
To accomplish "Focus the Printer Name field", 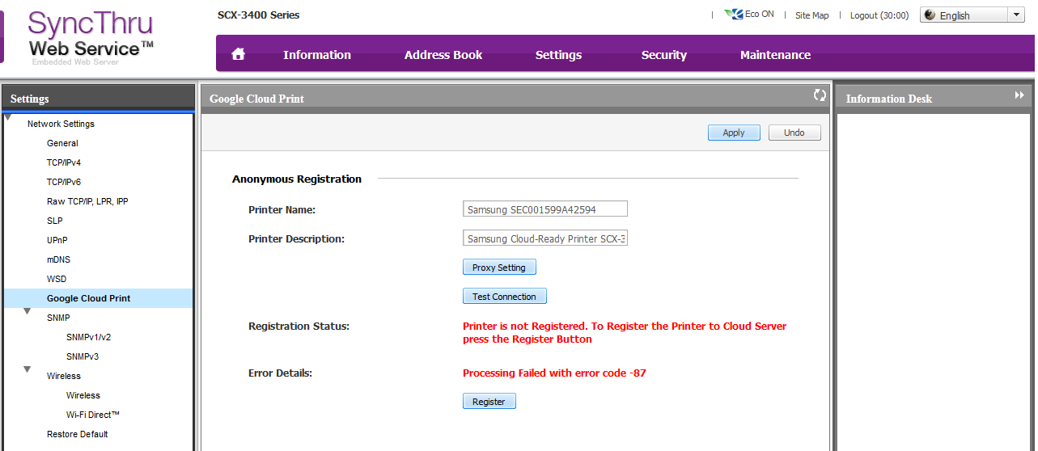I will tap(545, 209).
